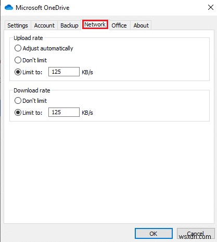Click the KB/s unit text beside upload limit

(87, 72)
